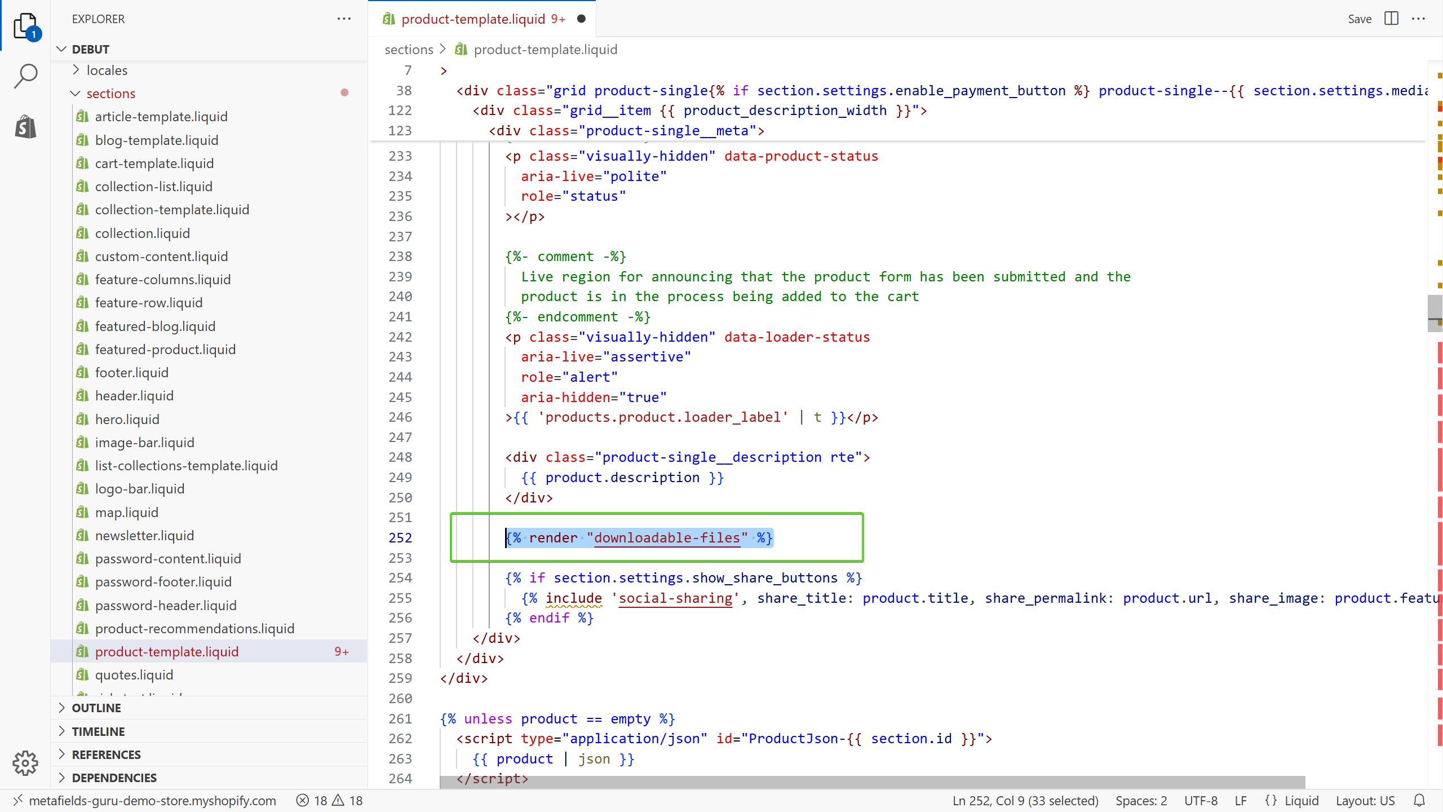Click the editor horizontal scrollbar

pyautogui.click(x=873, y=782)
